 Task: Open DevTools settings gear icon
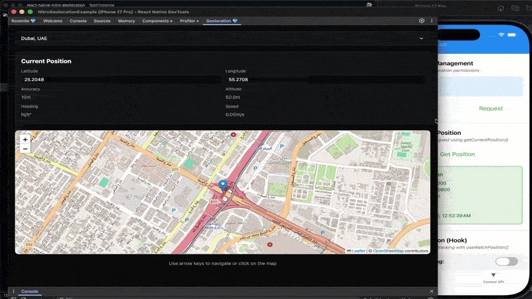coord(422,21)
